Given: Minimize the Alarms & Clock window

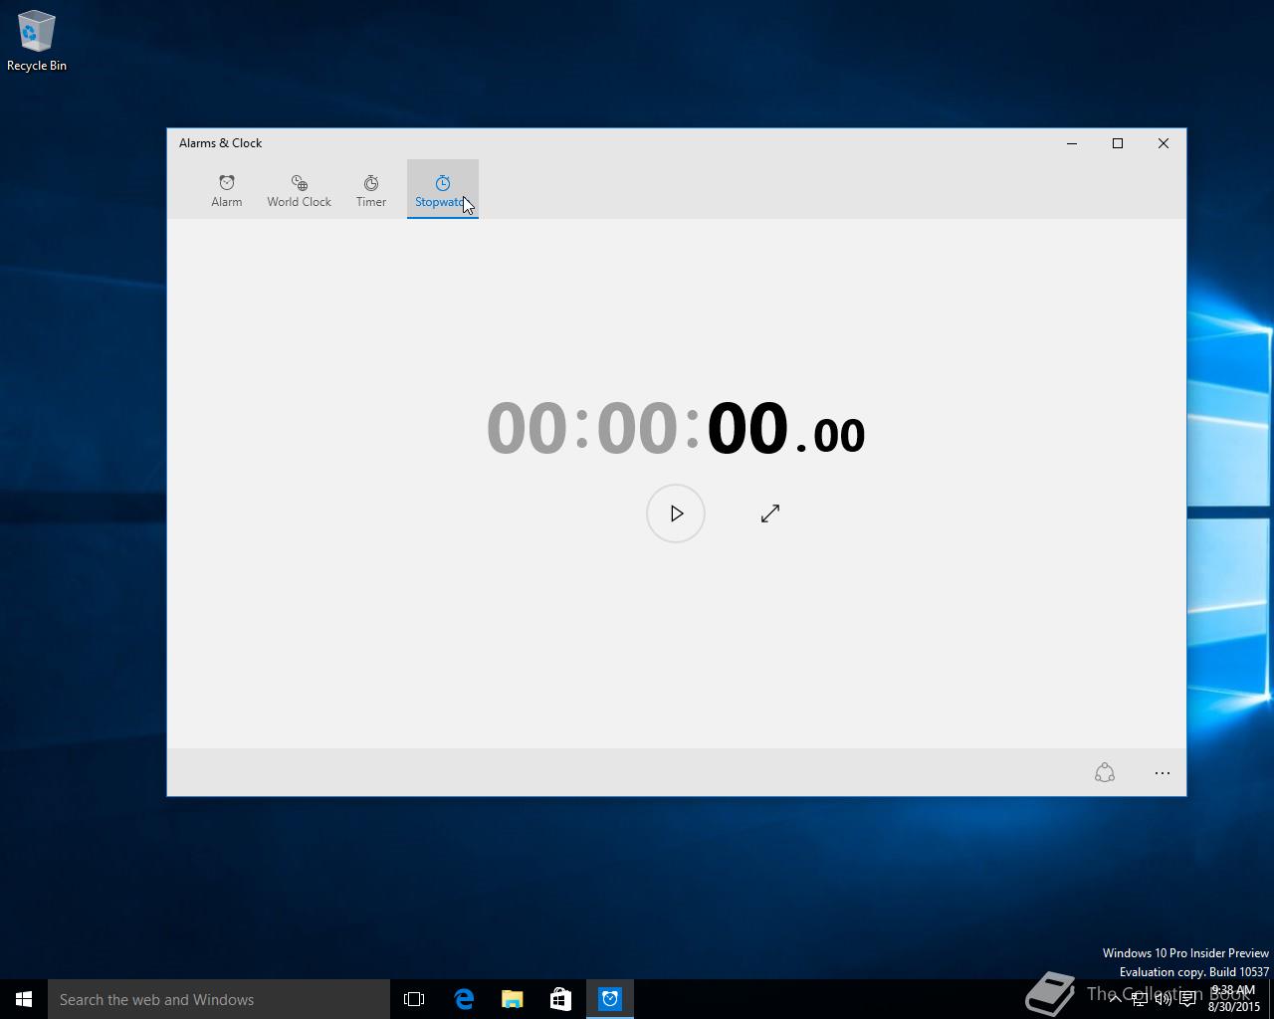Looking at the screenshot, I should point(1072,143).
